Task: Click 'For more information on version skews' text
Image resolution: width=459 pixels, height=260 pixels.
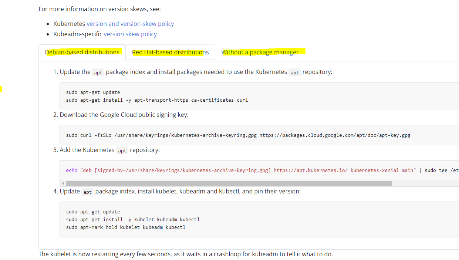Action: [99, 9]
